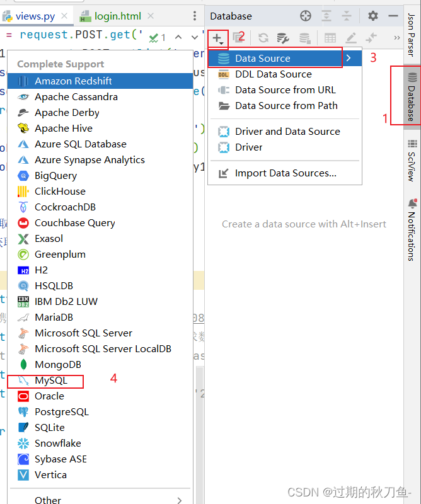
Task: Select Data Source menu item
Action: pos(285,58)
